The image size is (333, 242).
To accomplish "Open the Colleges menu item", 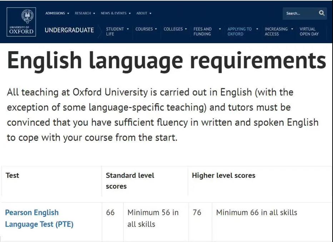I will point(173,29).
